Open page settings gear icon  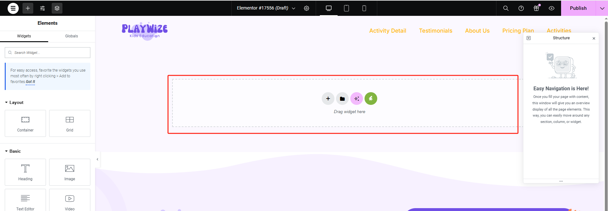(x=307, y=8)
